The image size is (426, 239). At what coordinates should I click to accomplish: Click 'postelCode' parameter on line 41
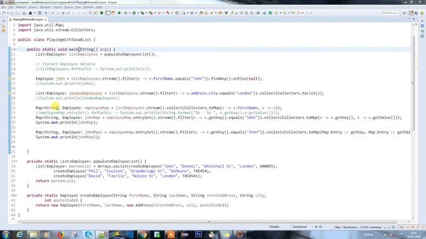coord(65,200)
